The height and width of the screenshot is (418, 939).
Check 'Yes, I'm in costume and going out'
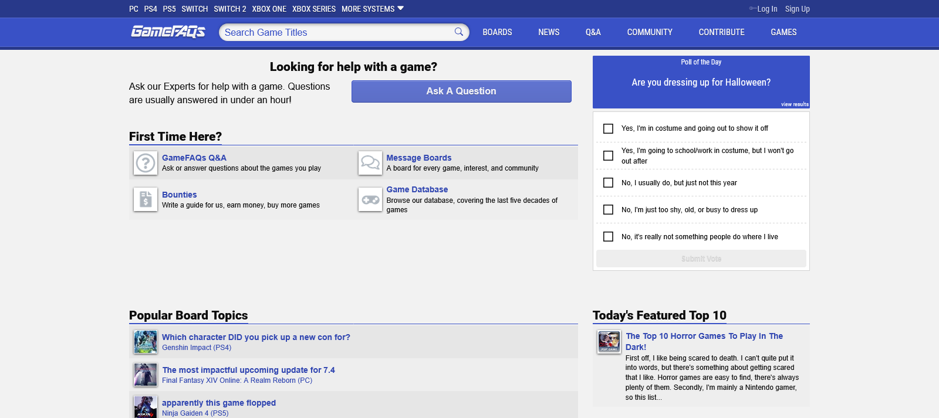(609, 128)
